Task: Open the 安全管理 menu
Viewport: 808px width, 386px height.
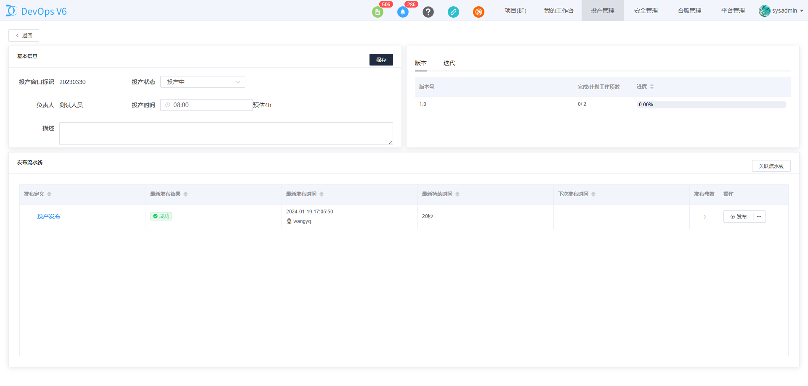Action: 646,11
